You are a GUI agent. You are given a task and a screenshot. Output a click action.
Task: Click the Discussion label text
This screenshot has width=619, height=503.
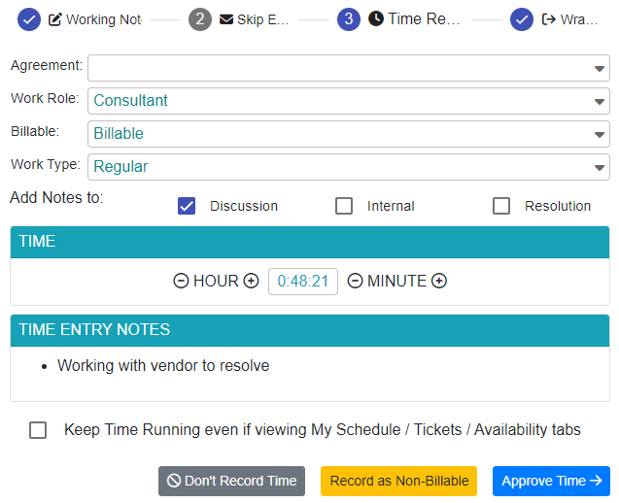[x=244, y=206]
